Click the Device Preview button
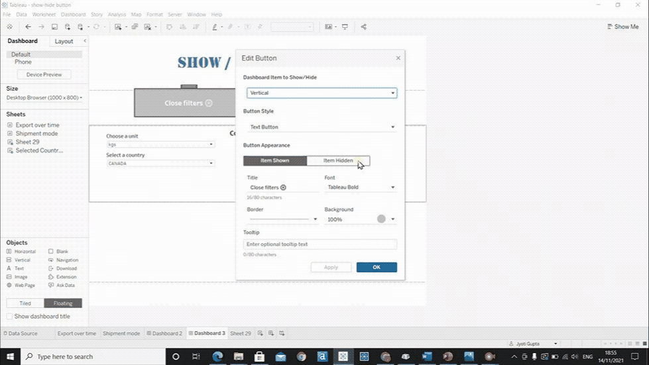This screenshot has height=365, width=649. (x=44, y=75)
